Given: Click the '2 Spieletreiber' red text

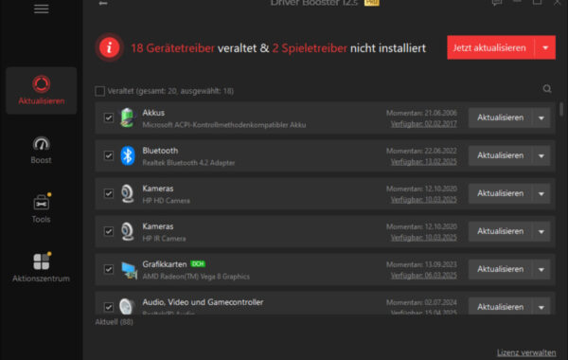Looking at the screenshot, I should click(x=310, y=48).
